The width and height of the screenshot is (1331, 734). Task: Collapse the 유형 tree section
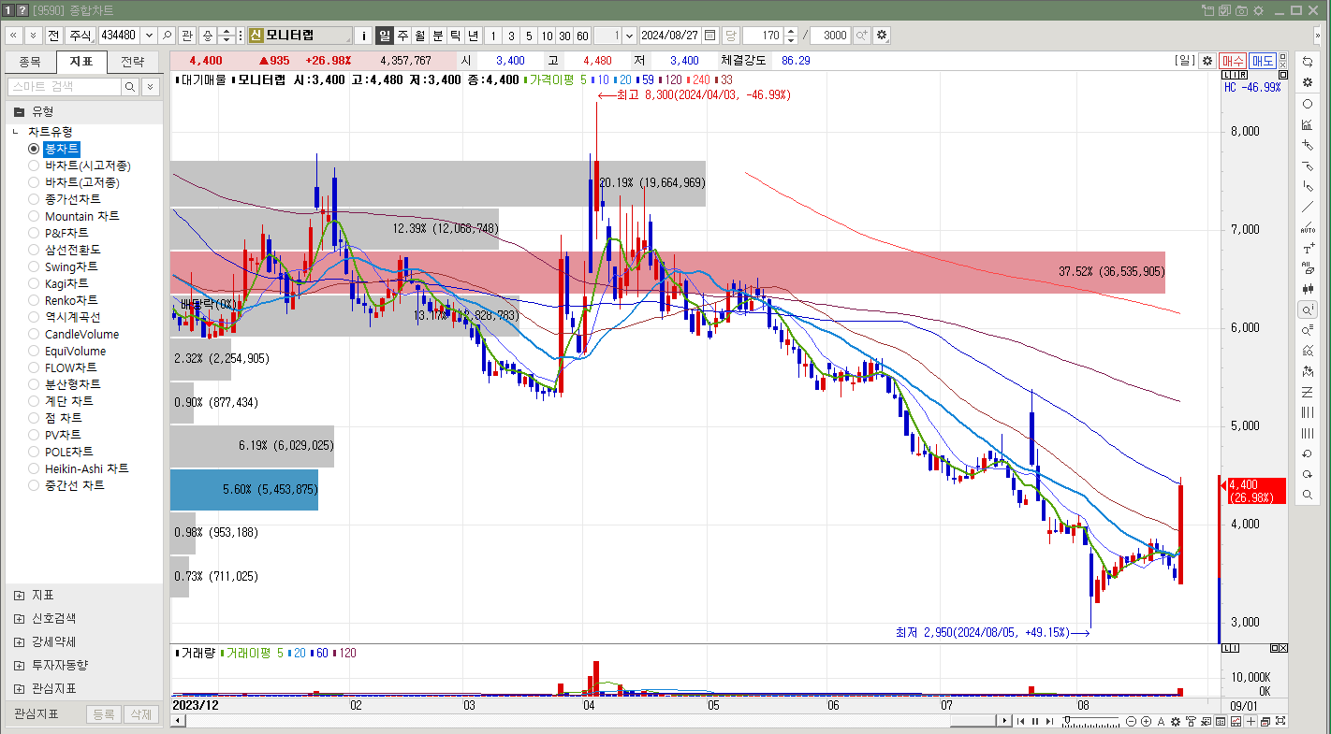tap(19, 111)
